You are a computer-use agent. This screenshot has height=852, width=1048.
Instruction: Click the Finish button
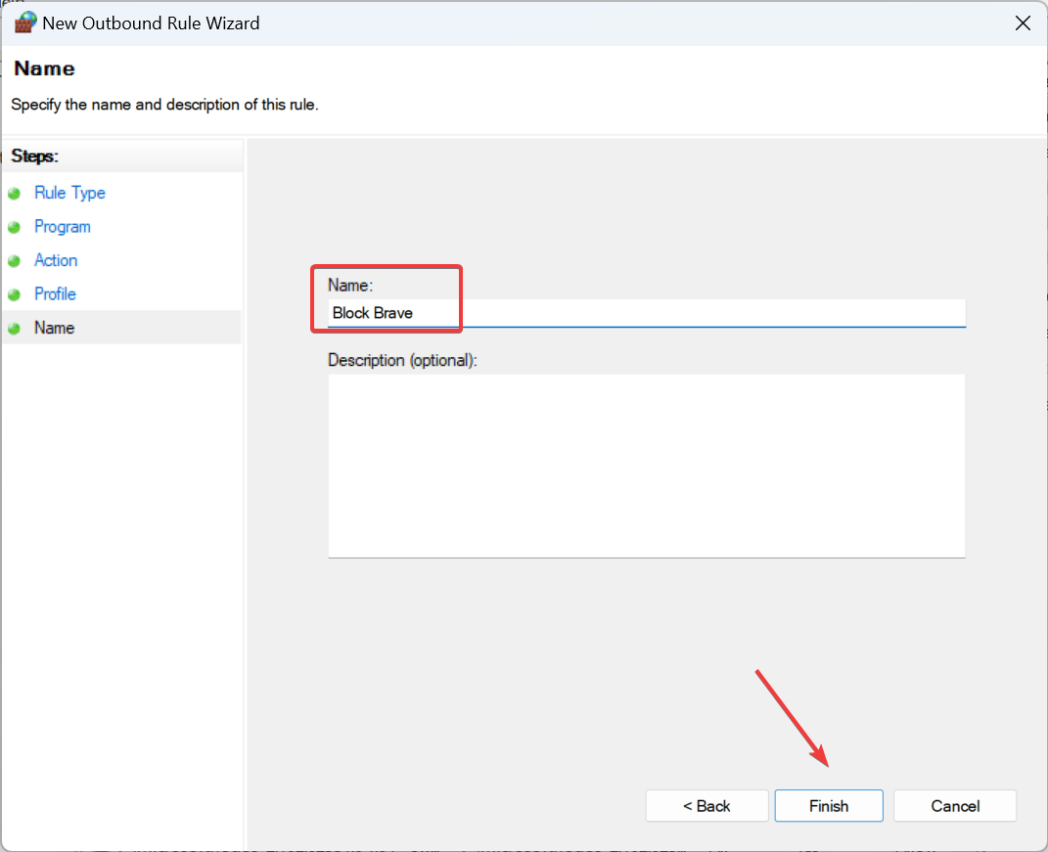coord(829,806)
